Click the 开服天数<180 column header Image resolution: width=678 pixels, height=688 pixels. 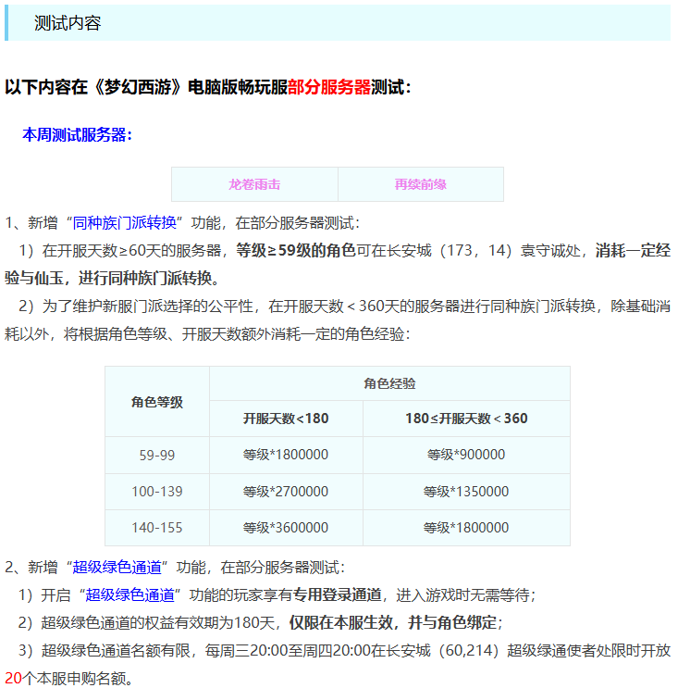point(286,419)
